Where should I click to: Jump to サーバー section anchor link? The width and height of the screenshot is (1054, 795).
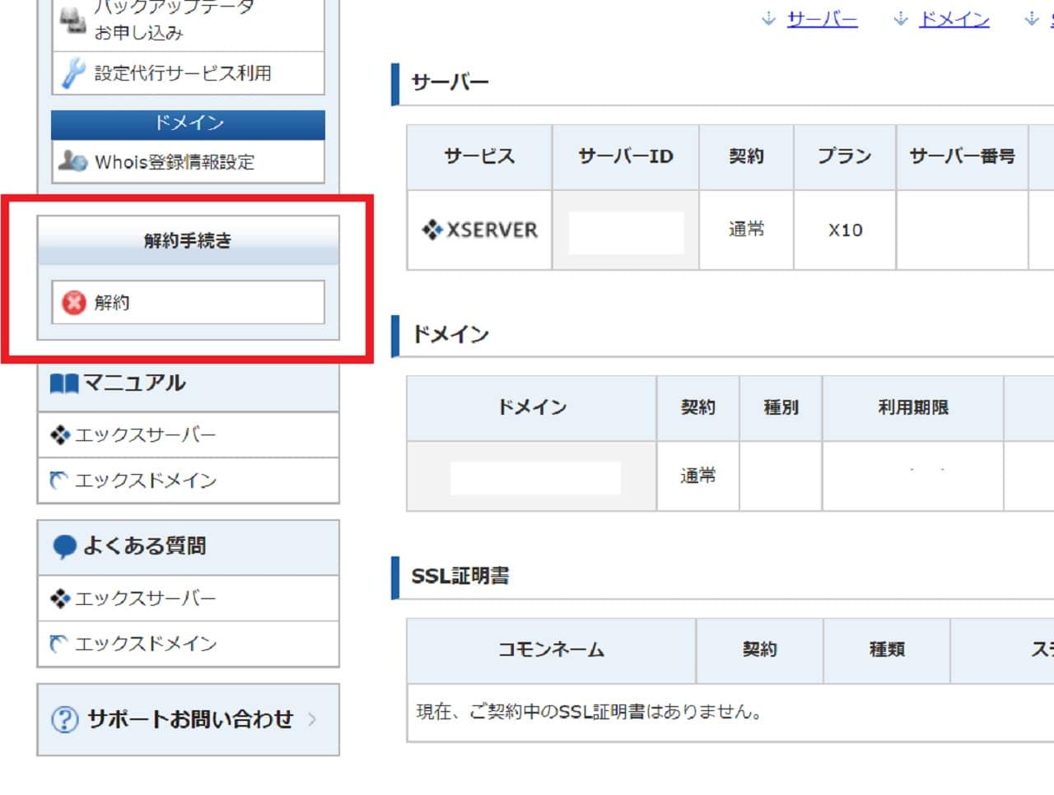click(822, 19)
